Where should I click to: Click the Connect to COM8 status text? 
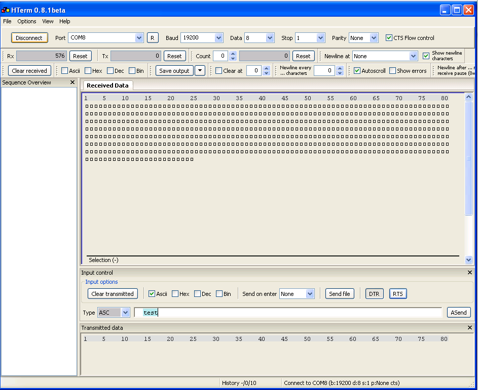pos(342,383)
